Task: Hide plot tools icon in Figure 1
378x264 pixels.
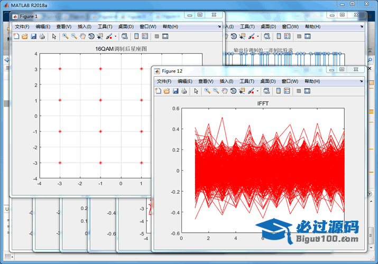Action: [156, 36]
